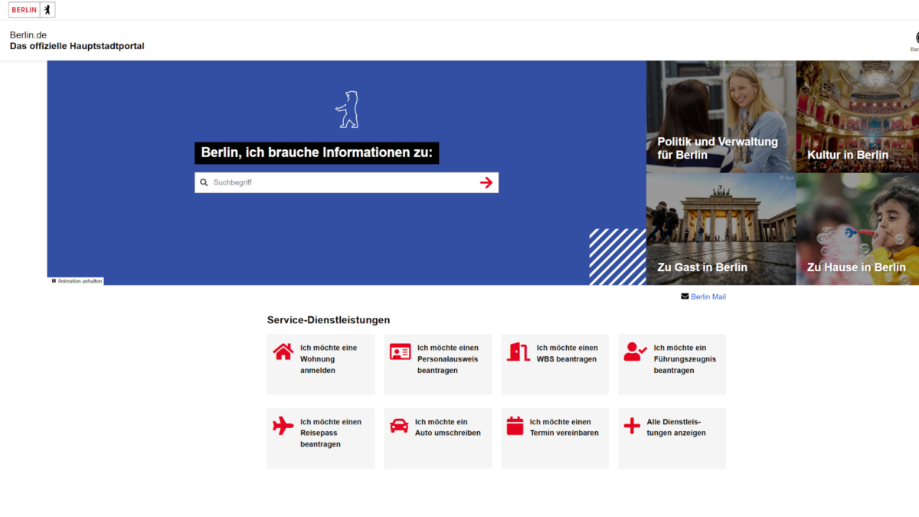Click the envelope icon next to Berlin Mail

pyautogui.click(x=685, y=296)
